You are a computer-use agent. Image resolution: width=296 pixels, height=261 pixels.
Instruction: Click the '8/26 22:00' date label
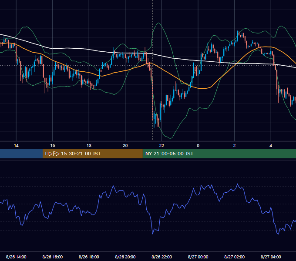(x=161, y=257)
